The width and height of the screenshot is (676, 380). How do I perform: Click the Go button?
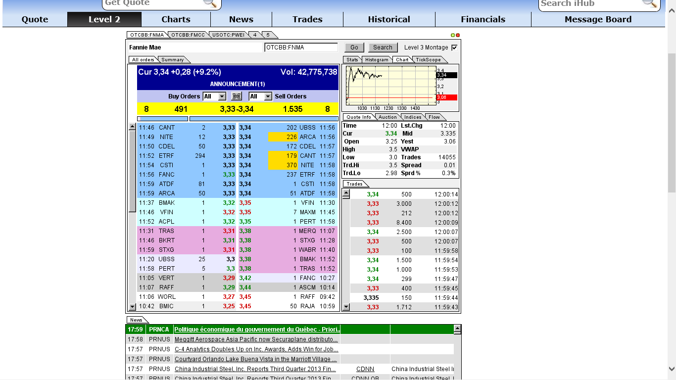[x=354, y=47]
